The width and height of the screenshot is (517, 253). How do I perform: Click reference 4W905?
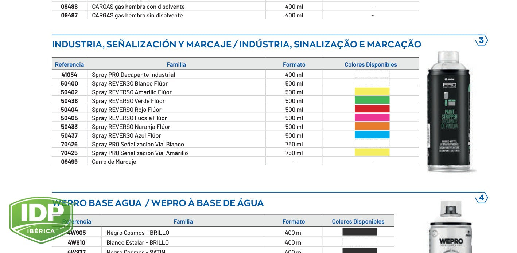coord(77,233)
